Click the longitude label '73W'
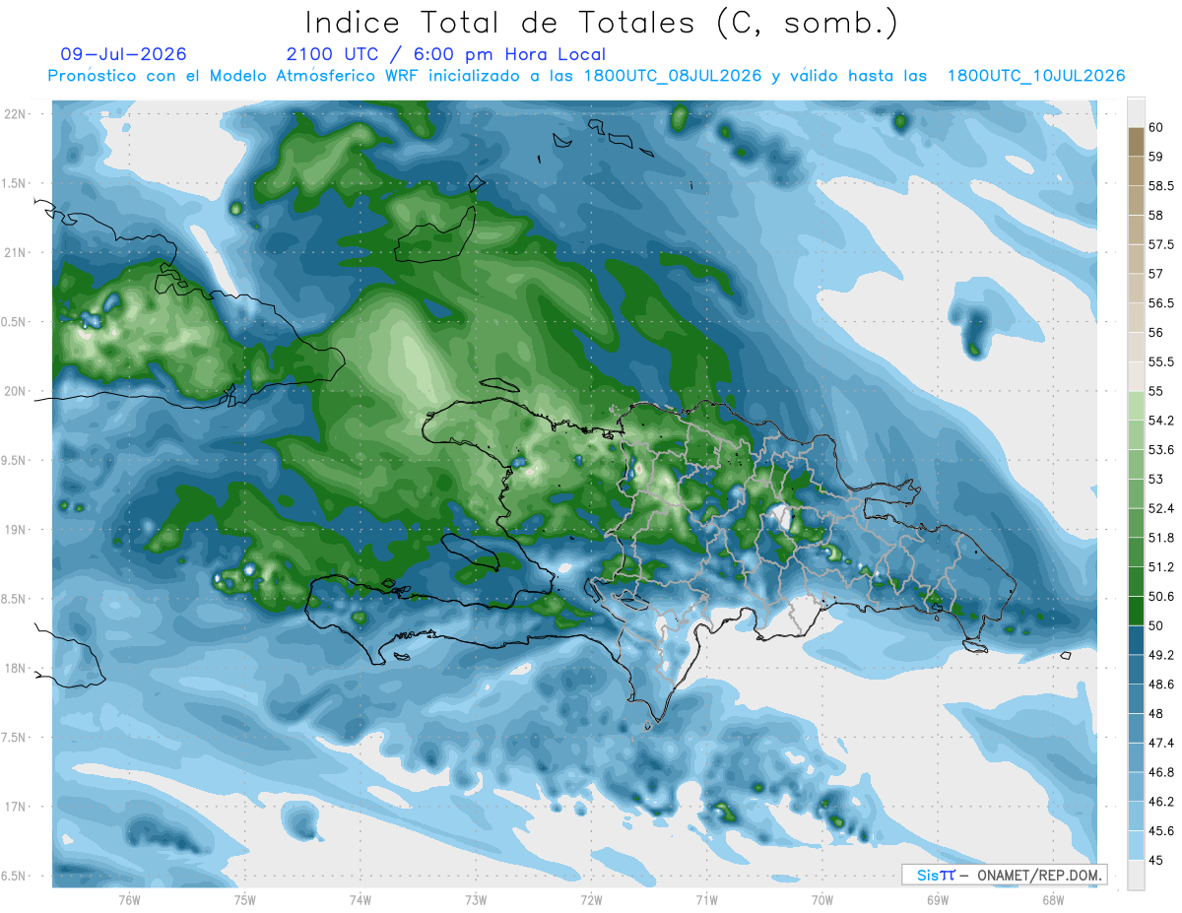Image resolution: width=1182 pixels, height=913 pixels. (476, 899)
